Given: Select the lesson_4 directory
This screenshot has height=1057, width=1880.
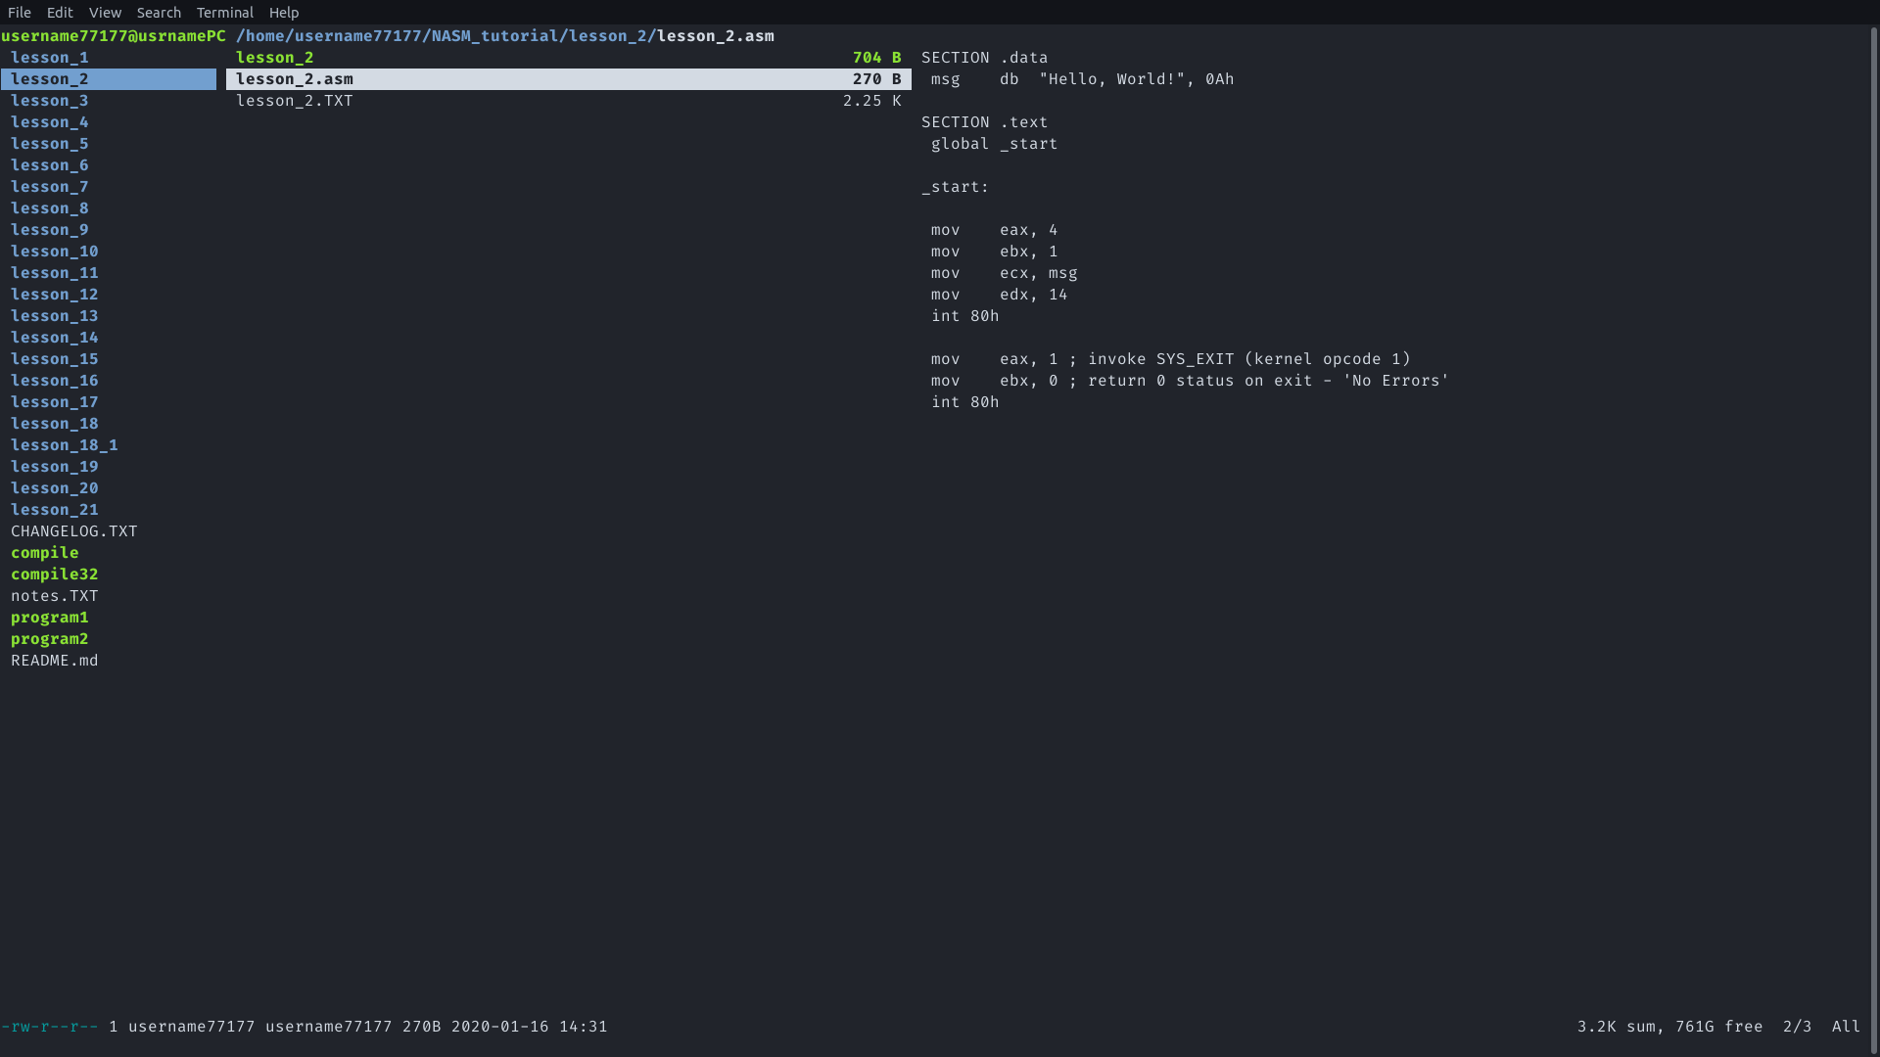Looking at the screenshot, I should (x=50, y=122).
